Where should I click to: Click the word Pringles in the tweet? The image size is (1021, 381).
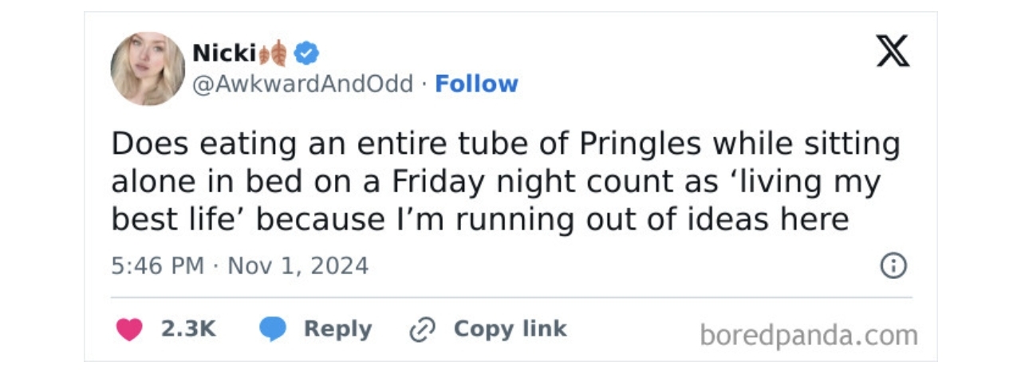click(x=641, y=145)
